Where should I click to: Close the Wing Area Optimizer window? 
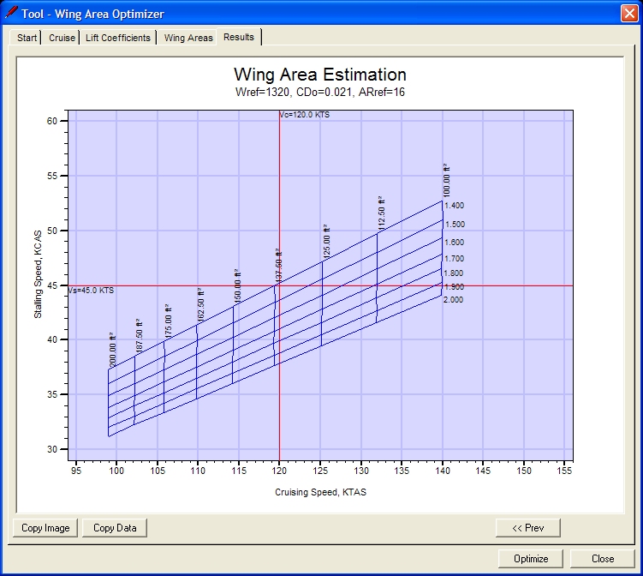point(629,13)
